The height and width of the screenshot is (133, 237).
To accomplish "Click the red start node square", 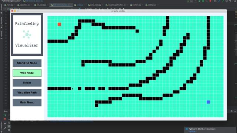I will (59, 24).
